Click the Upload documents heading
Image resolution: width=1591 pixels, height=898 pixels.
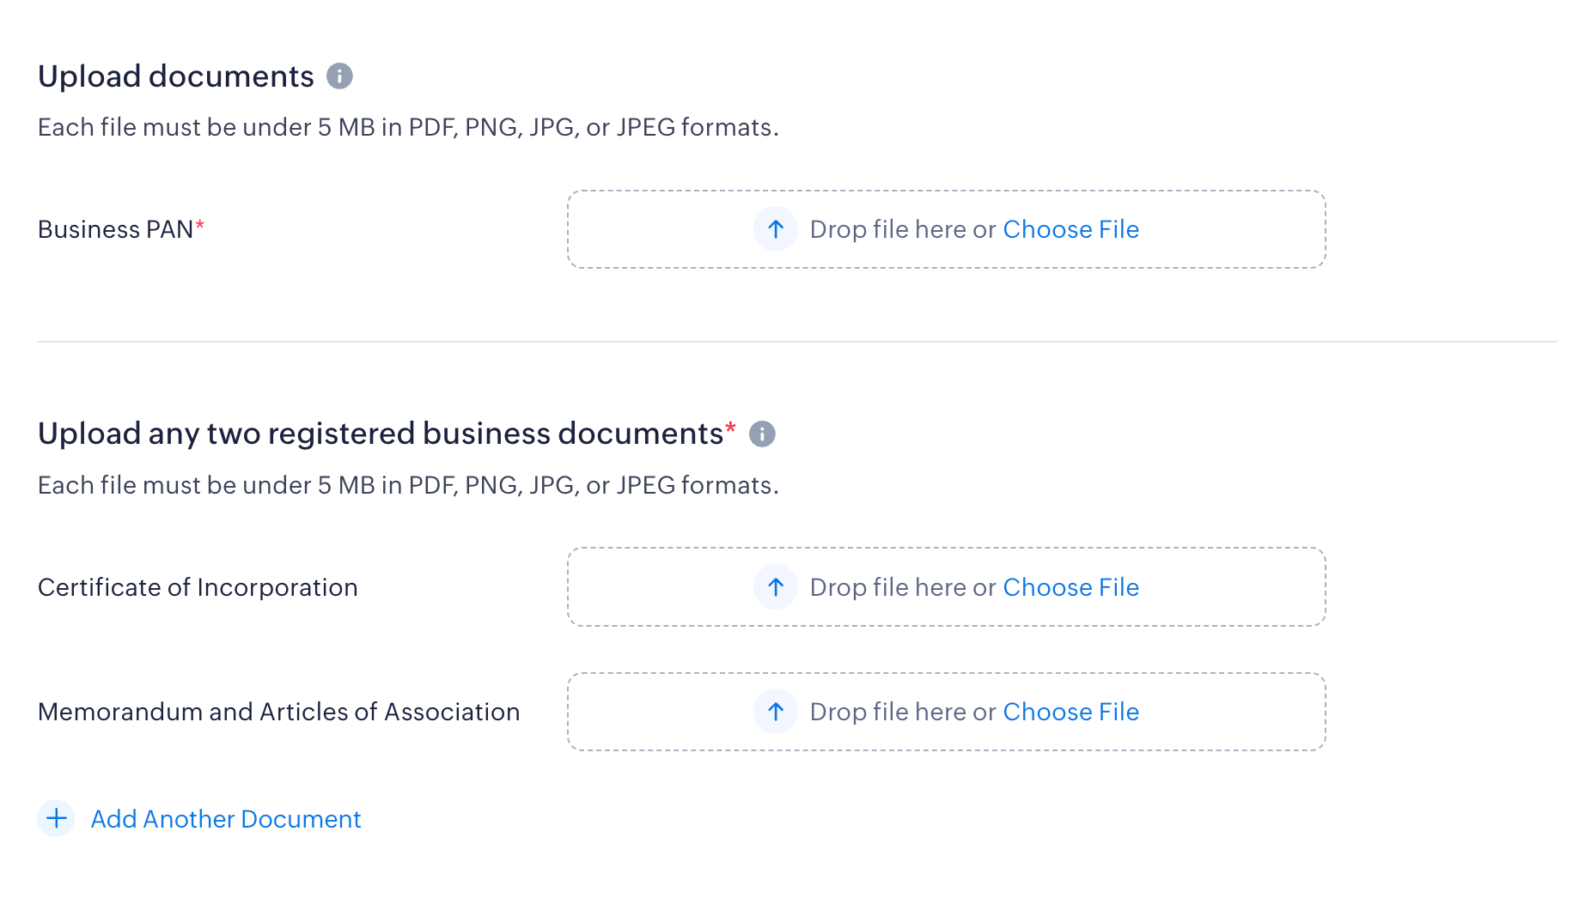(x=176, y=76)
